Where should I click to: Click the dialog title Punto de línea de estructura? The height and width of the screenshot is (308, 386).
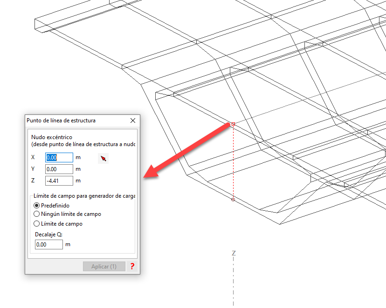[61, 121]
